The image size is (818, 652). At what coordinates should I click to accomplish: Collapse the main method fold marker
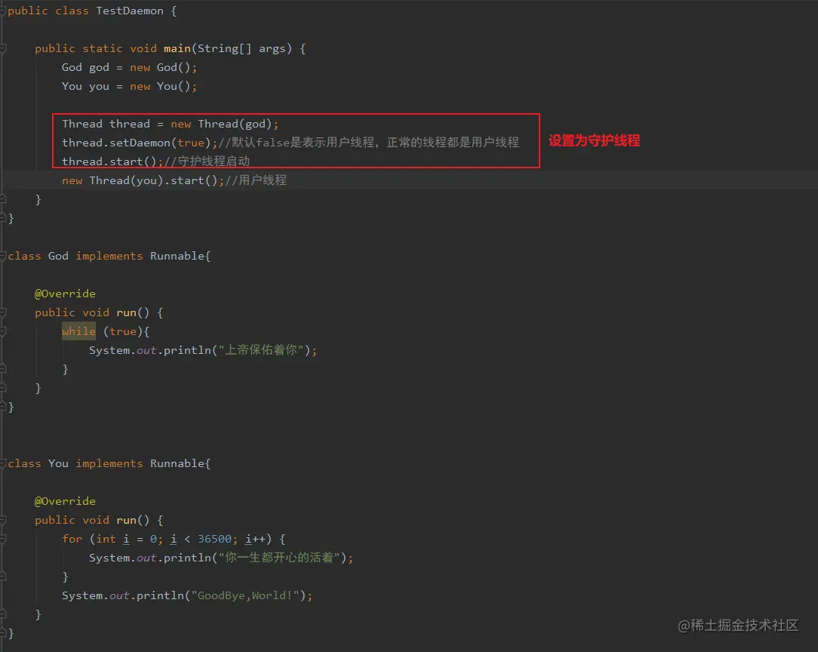(x=2, y=48)
